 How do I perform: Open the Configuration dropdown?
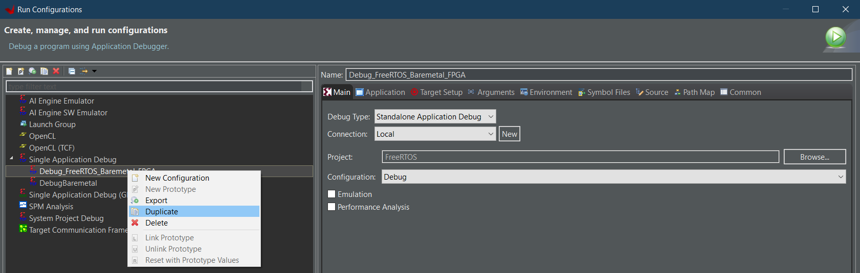pyautogui.click(x=613, y=177)
